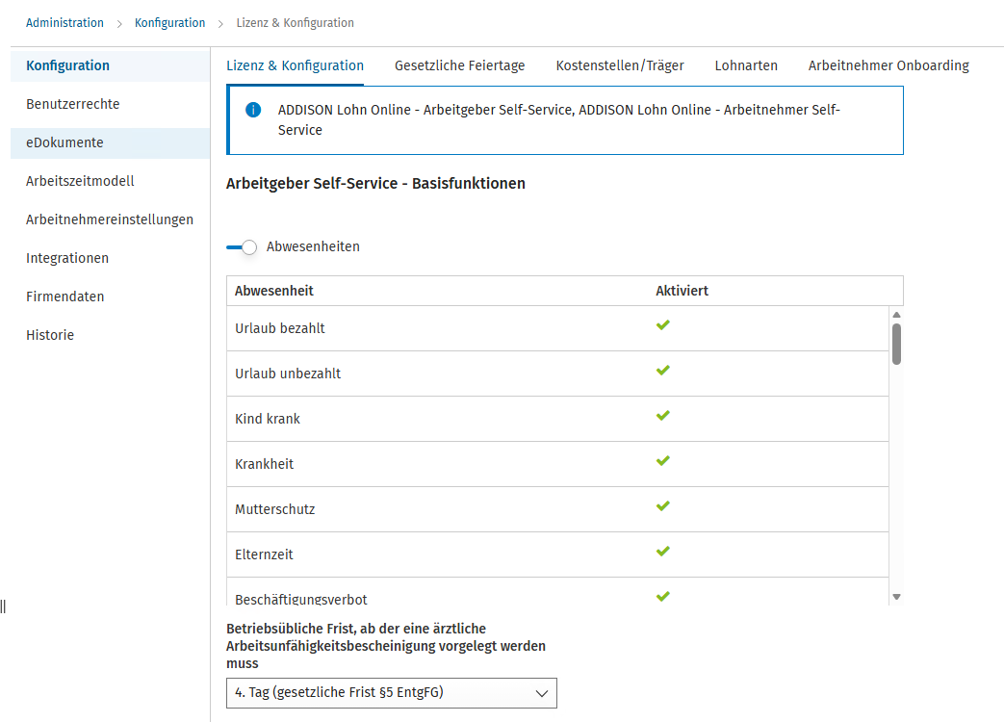The height and width of the screenshot is (722, 1004).
Task: Click the Abwesenheit column header
Action: (274, 291)
